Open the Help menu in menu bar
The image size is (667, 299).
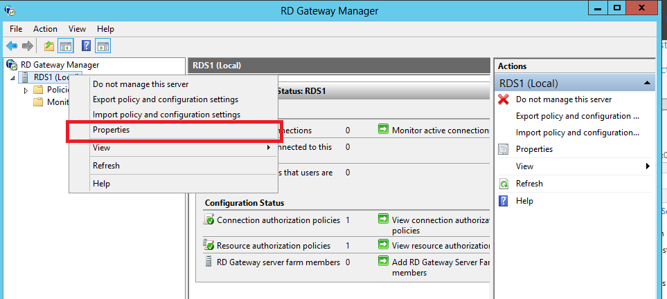105,29
